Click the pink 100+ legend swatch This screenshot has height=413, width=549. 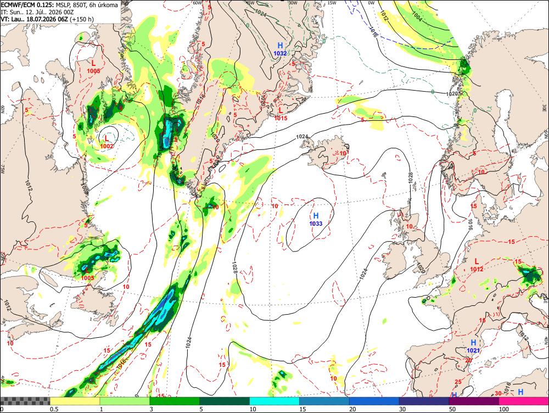click(524, 401)
